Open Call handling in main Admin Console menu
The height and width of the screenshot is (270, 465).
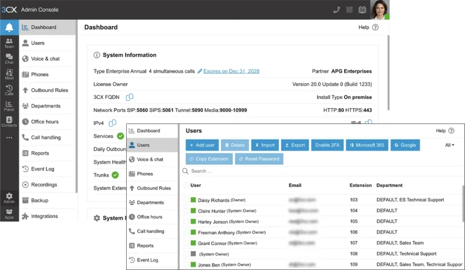[x=48, y=137]
